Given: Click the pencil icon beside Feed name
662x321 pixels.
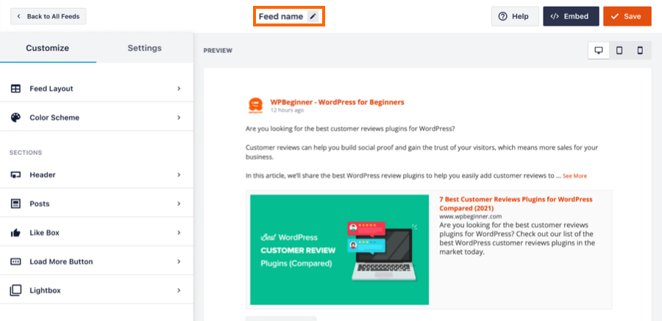Looking at the screenshot, I should click(x=313, y=16).
